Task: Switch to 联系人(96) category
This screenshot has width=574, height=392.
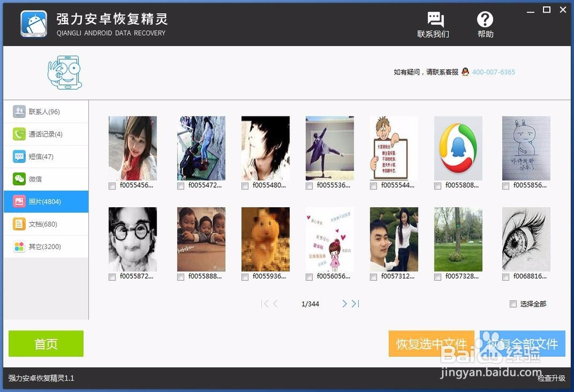Action: coord(46,112)
